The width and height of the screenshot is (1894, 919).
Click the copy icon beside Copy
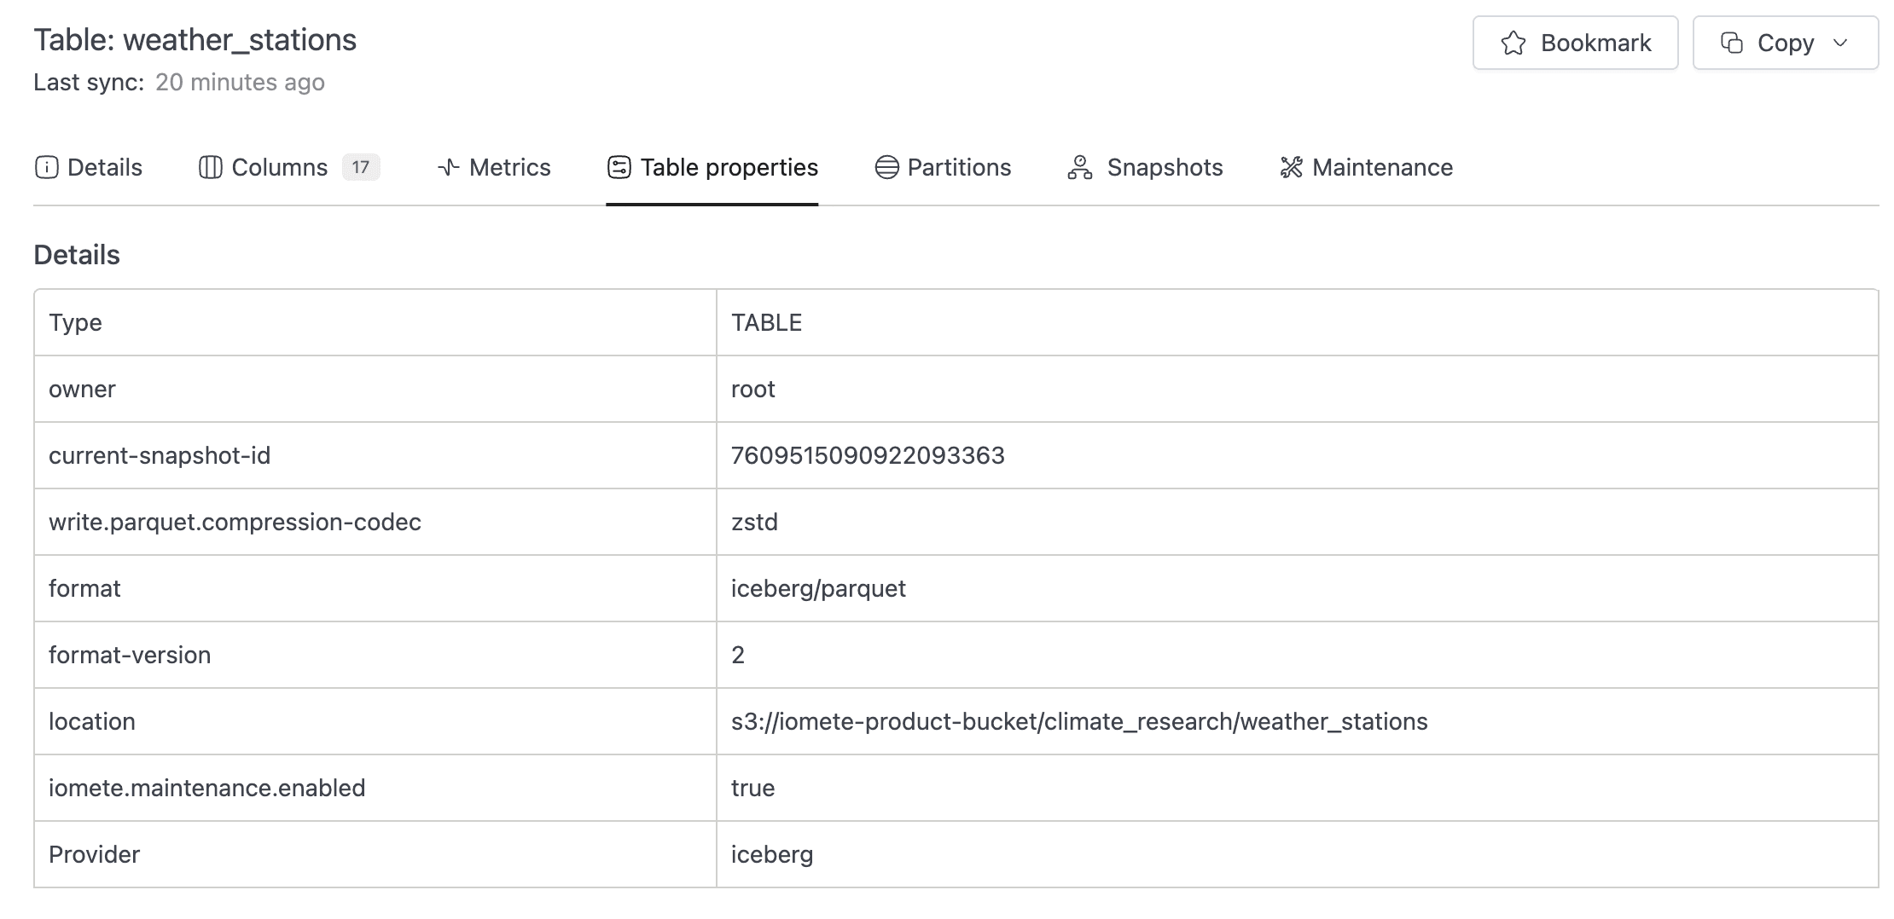[1731, 43]
